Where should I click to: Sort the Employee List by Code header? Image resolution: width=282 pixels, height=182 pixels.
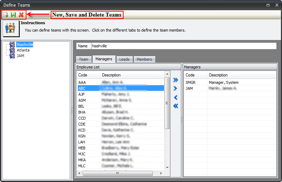(x=88, y=75)
